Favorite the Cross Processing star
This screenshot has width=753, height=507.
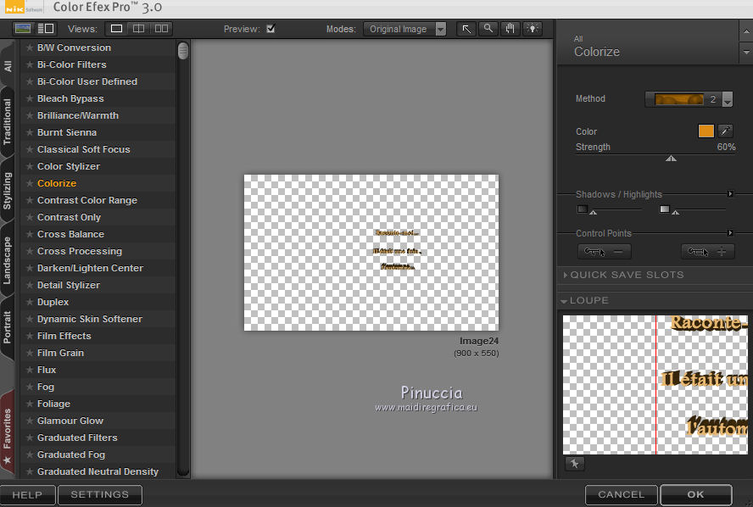30,251
